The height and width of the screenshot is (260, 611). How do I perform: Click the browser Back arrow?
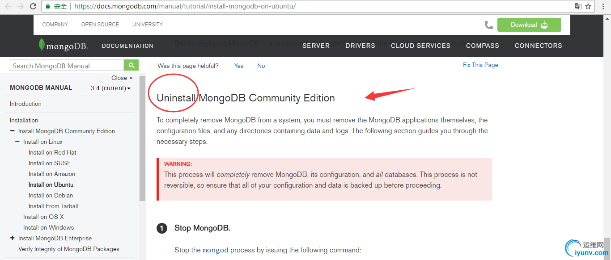point(8,6)
